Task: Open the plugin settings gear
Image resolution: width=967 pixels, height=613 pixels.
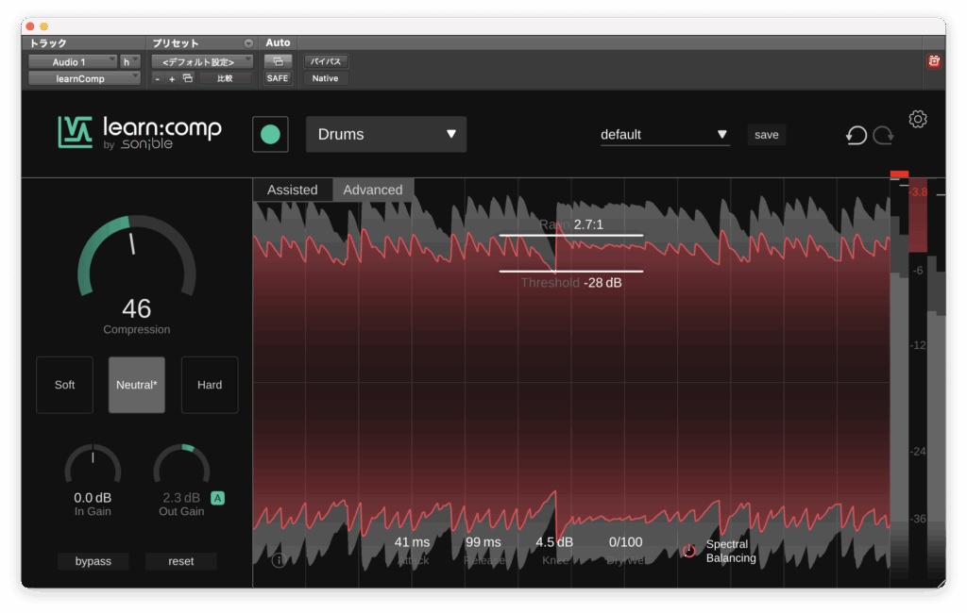Action: [x=918, y=119]
